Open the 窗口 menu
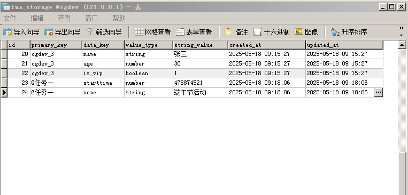 91,18
